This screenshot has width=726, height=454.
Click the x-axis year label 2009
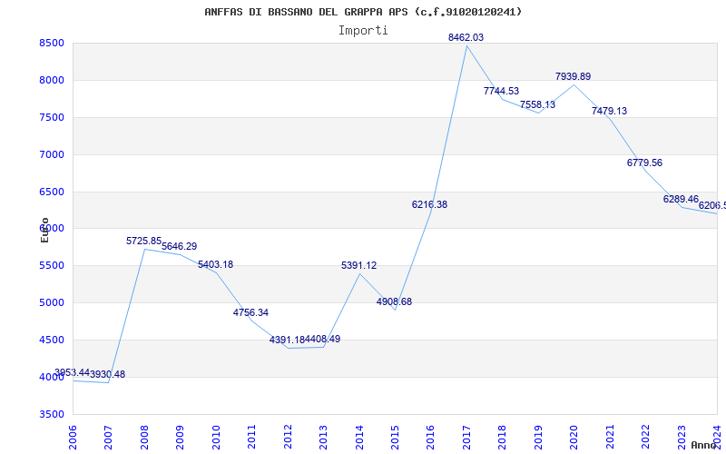tap(180, 437)
